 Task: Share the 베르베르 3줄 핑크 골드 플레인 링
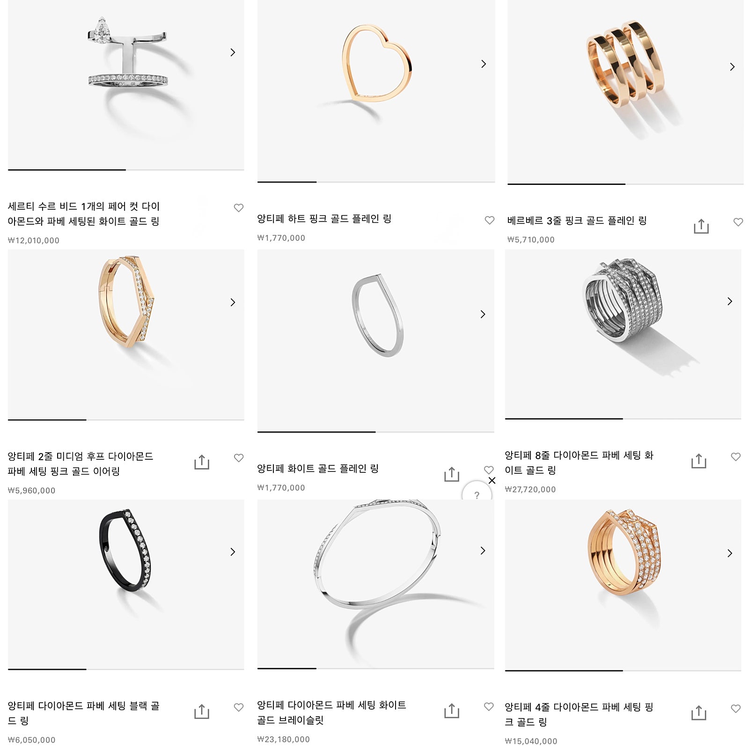click(701, 226)
